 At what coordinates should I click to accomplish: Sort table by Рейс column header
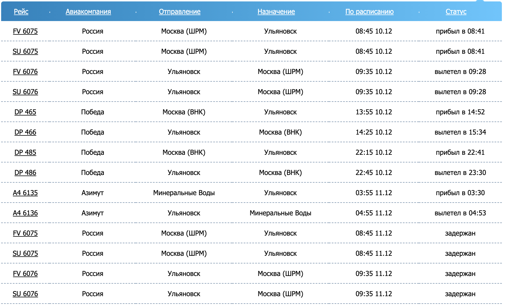21,12
